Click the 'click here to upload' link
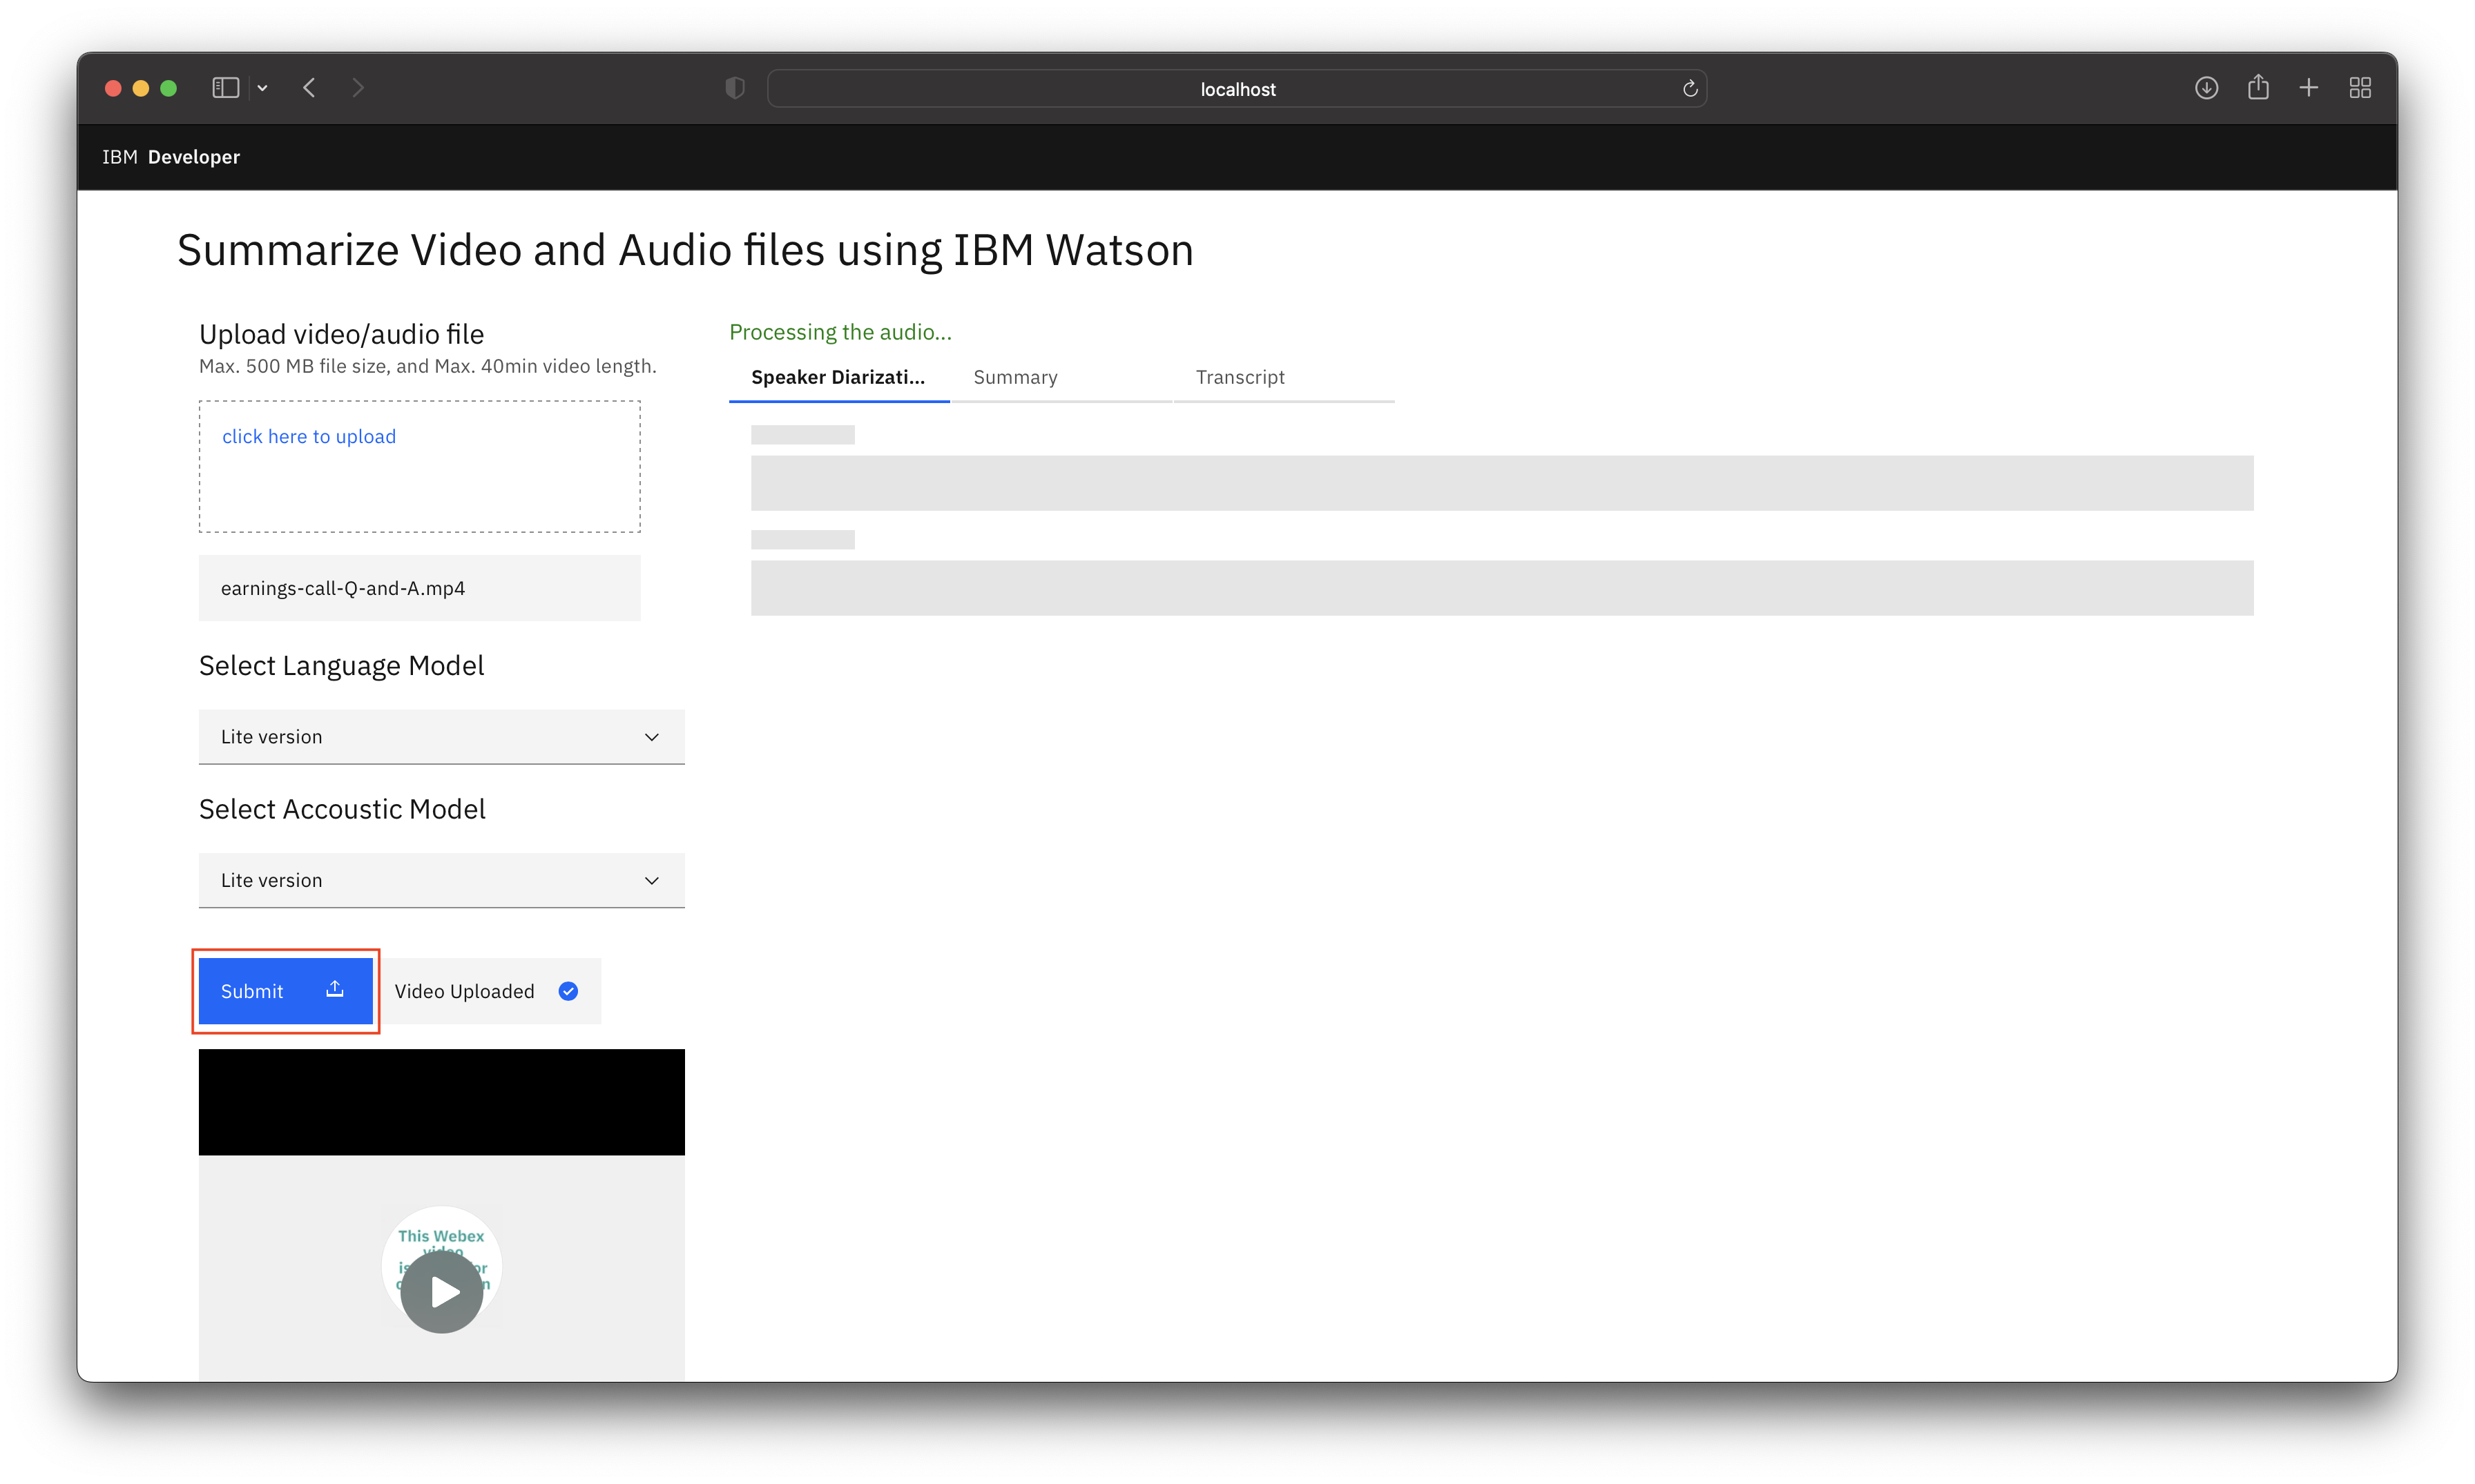Image resolution: width=2475 pixels, height=1484 pixels. click(309, 436)
